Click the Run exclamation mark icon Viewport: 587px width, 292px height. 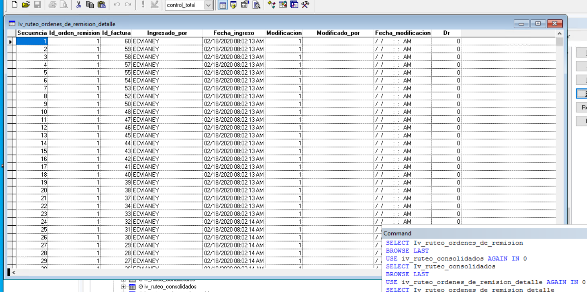pyautogui.click(x=143, y=5)
